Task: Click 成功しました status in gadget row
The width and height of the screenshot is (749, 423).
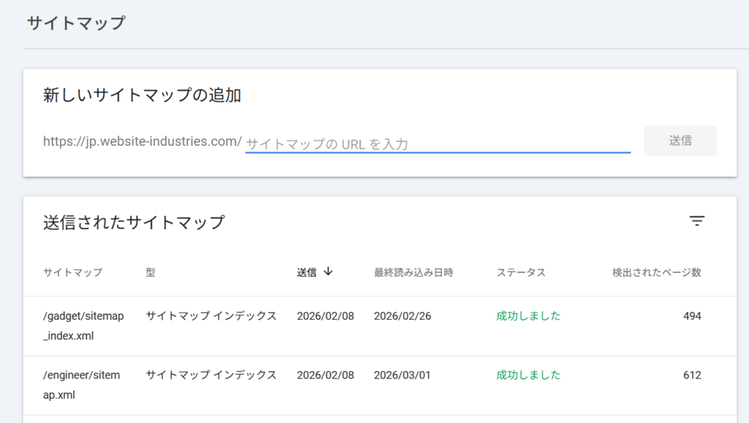Action: point(528,316)
